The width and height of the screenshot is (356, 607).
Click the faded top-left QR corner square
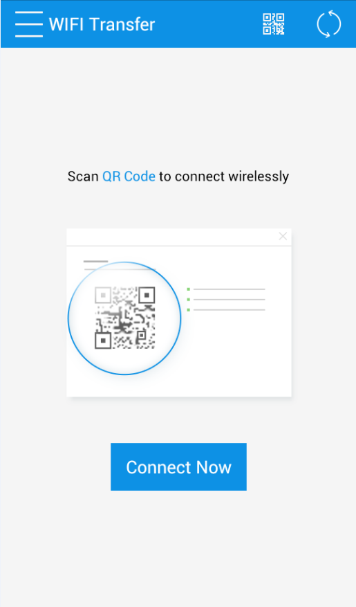point(103,295)
